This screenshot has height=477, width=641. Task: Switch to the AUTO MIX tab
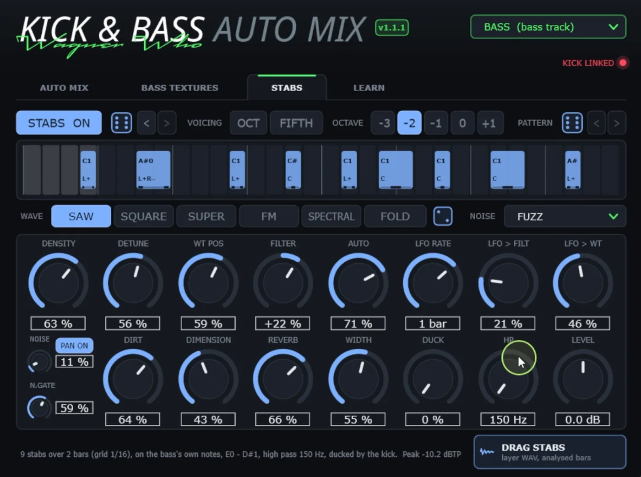[64, 87]
